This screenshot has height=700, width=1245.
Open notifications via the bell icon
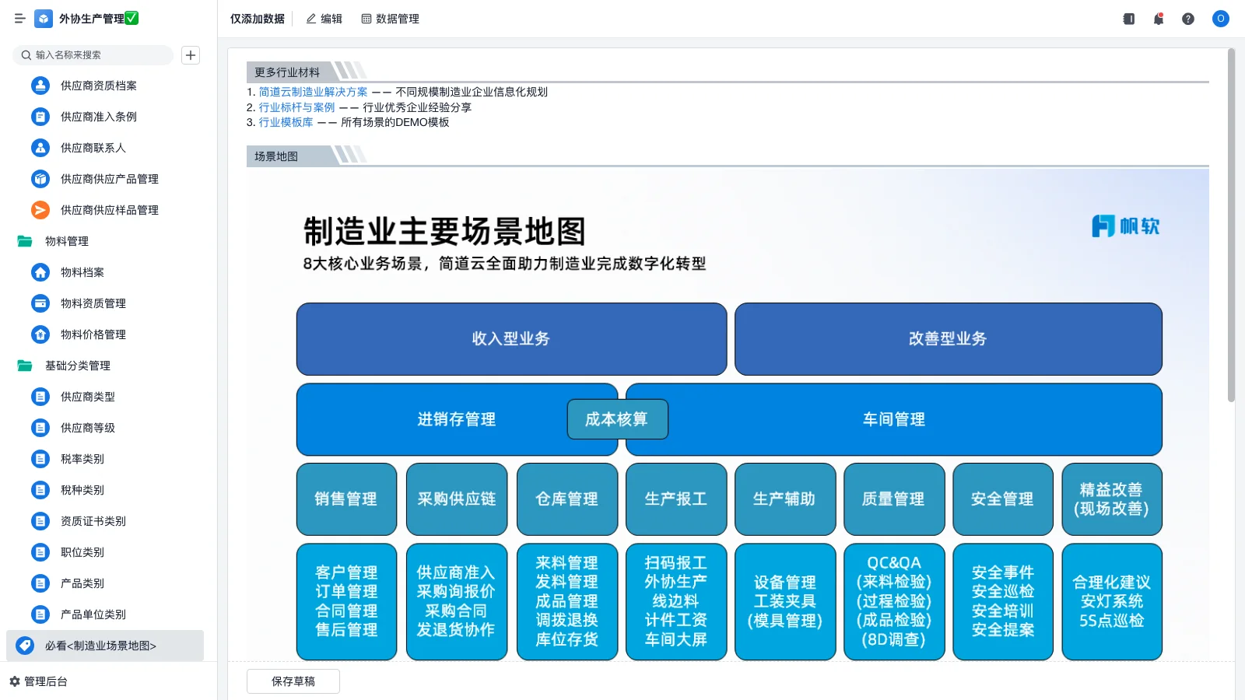click(x=1158, y=19)
